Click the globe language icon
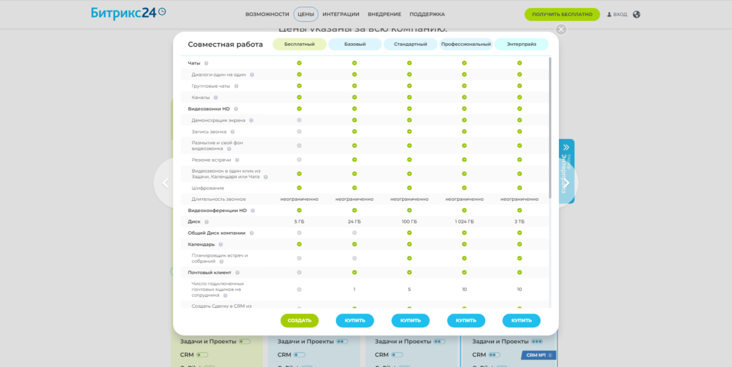The height and width of the screenshot is (367, 732). (x=637, y=14)
